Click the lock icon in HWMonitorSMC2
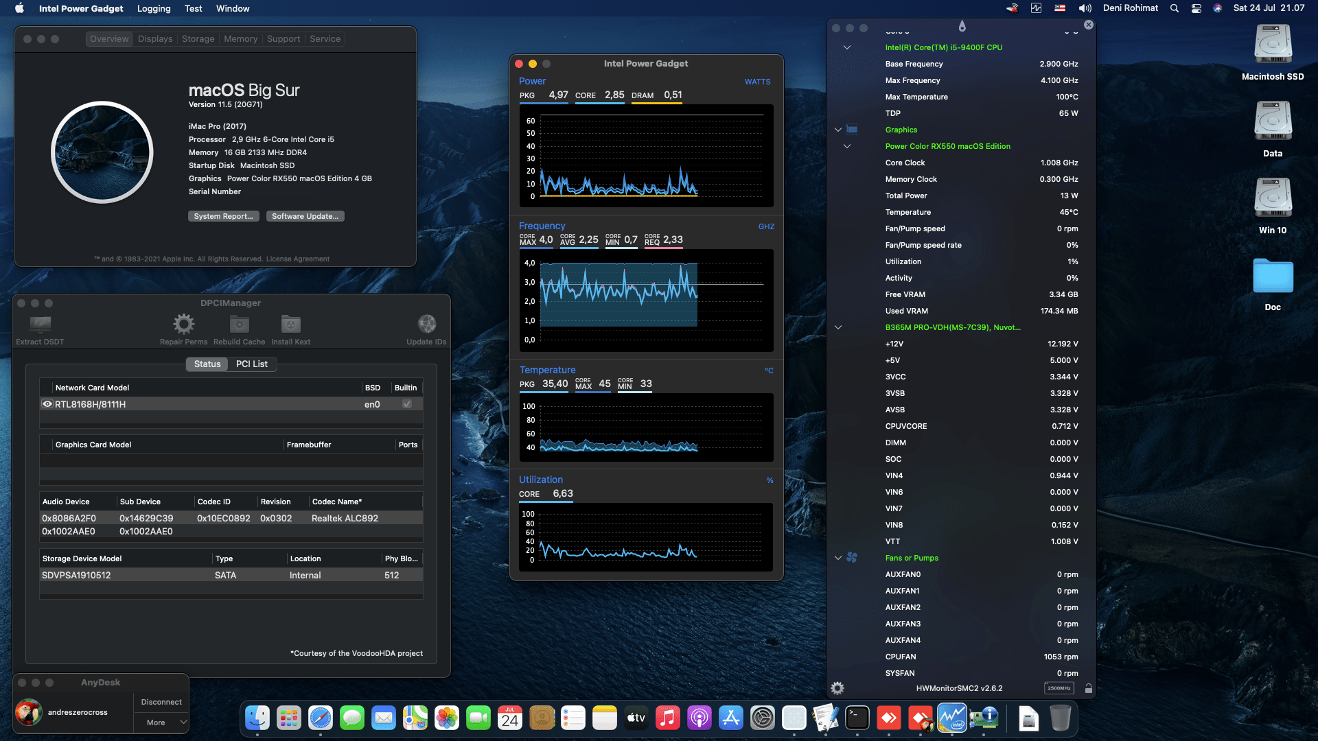 [x=1089, y=688]
